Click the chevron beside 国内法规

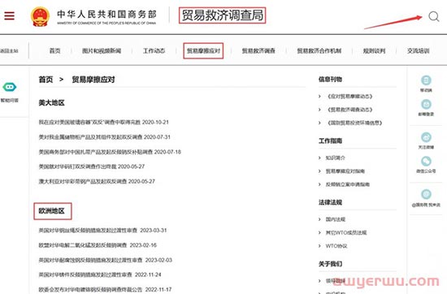coord(319,219)
